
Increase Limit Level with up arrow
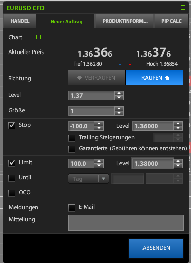pos(178,161)
